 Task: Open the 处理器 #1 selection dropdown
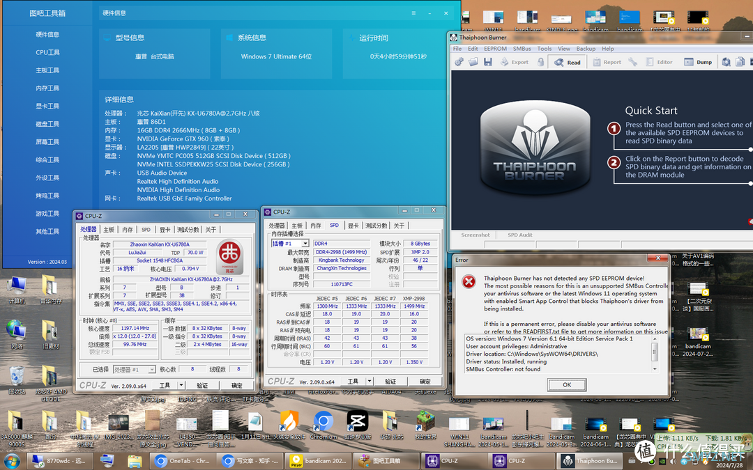coord(152,369)
